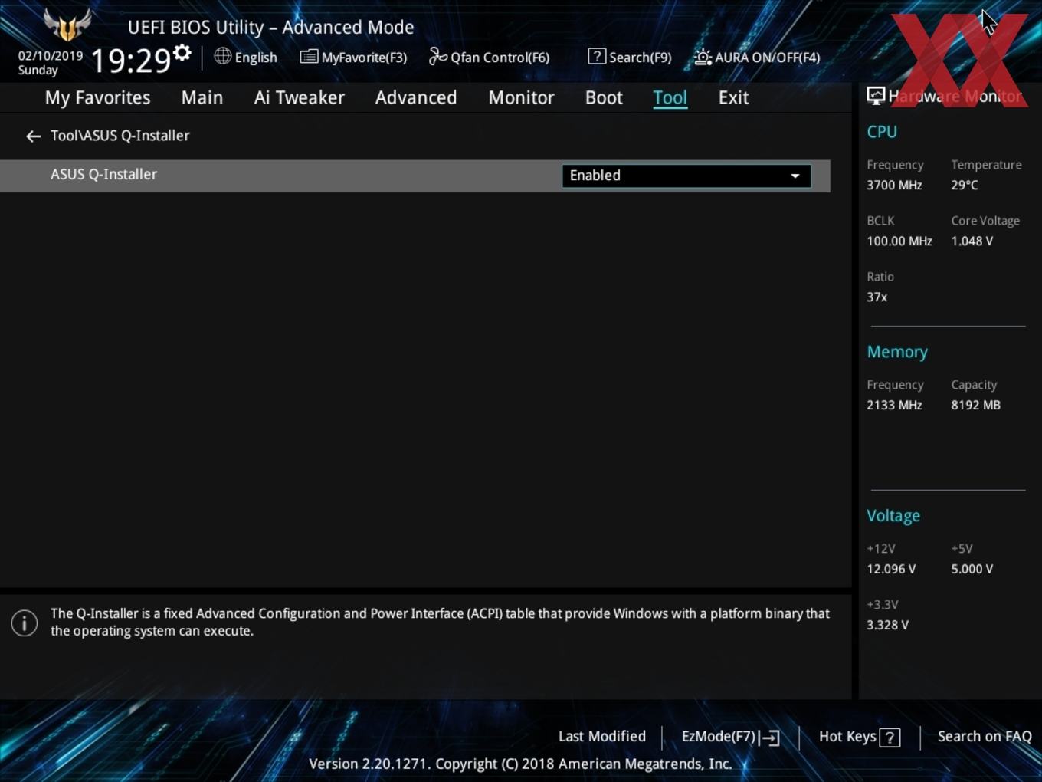1042x782 pixels.
Task: Click the Hot Keys question mark box
Action: tap(890, 738)
